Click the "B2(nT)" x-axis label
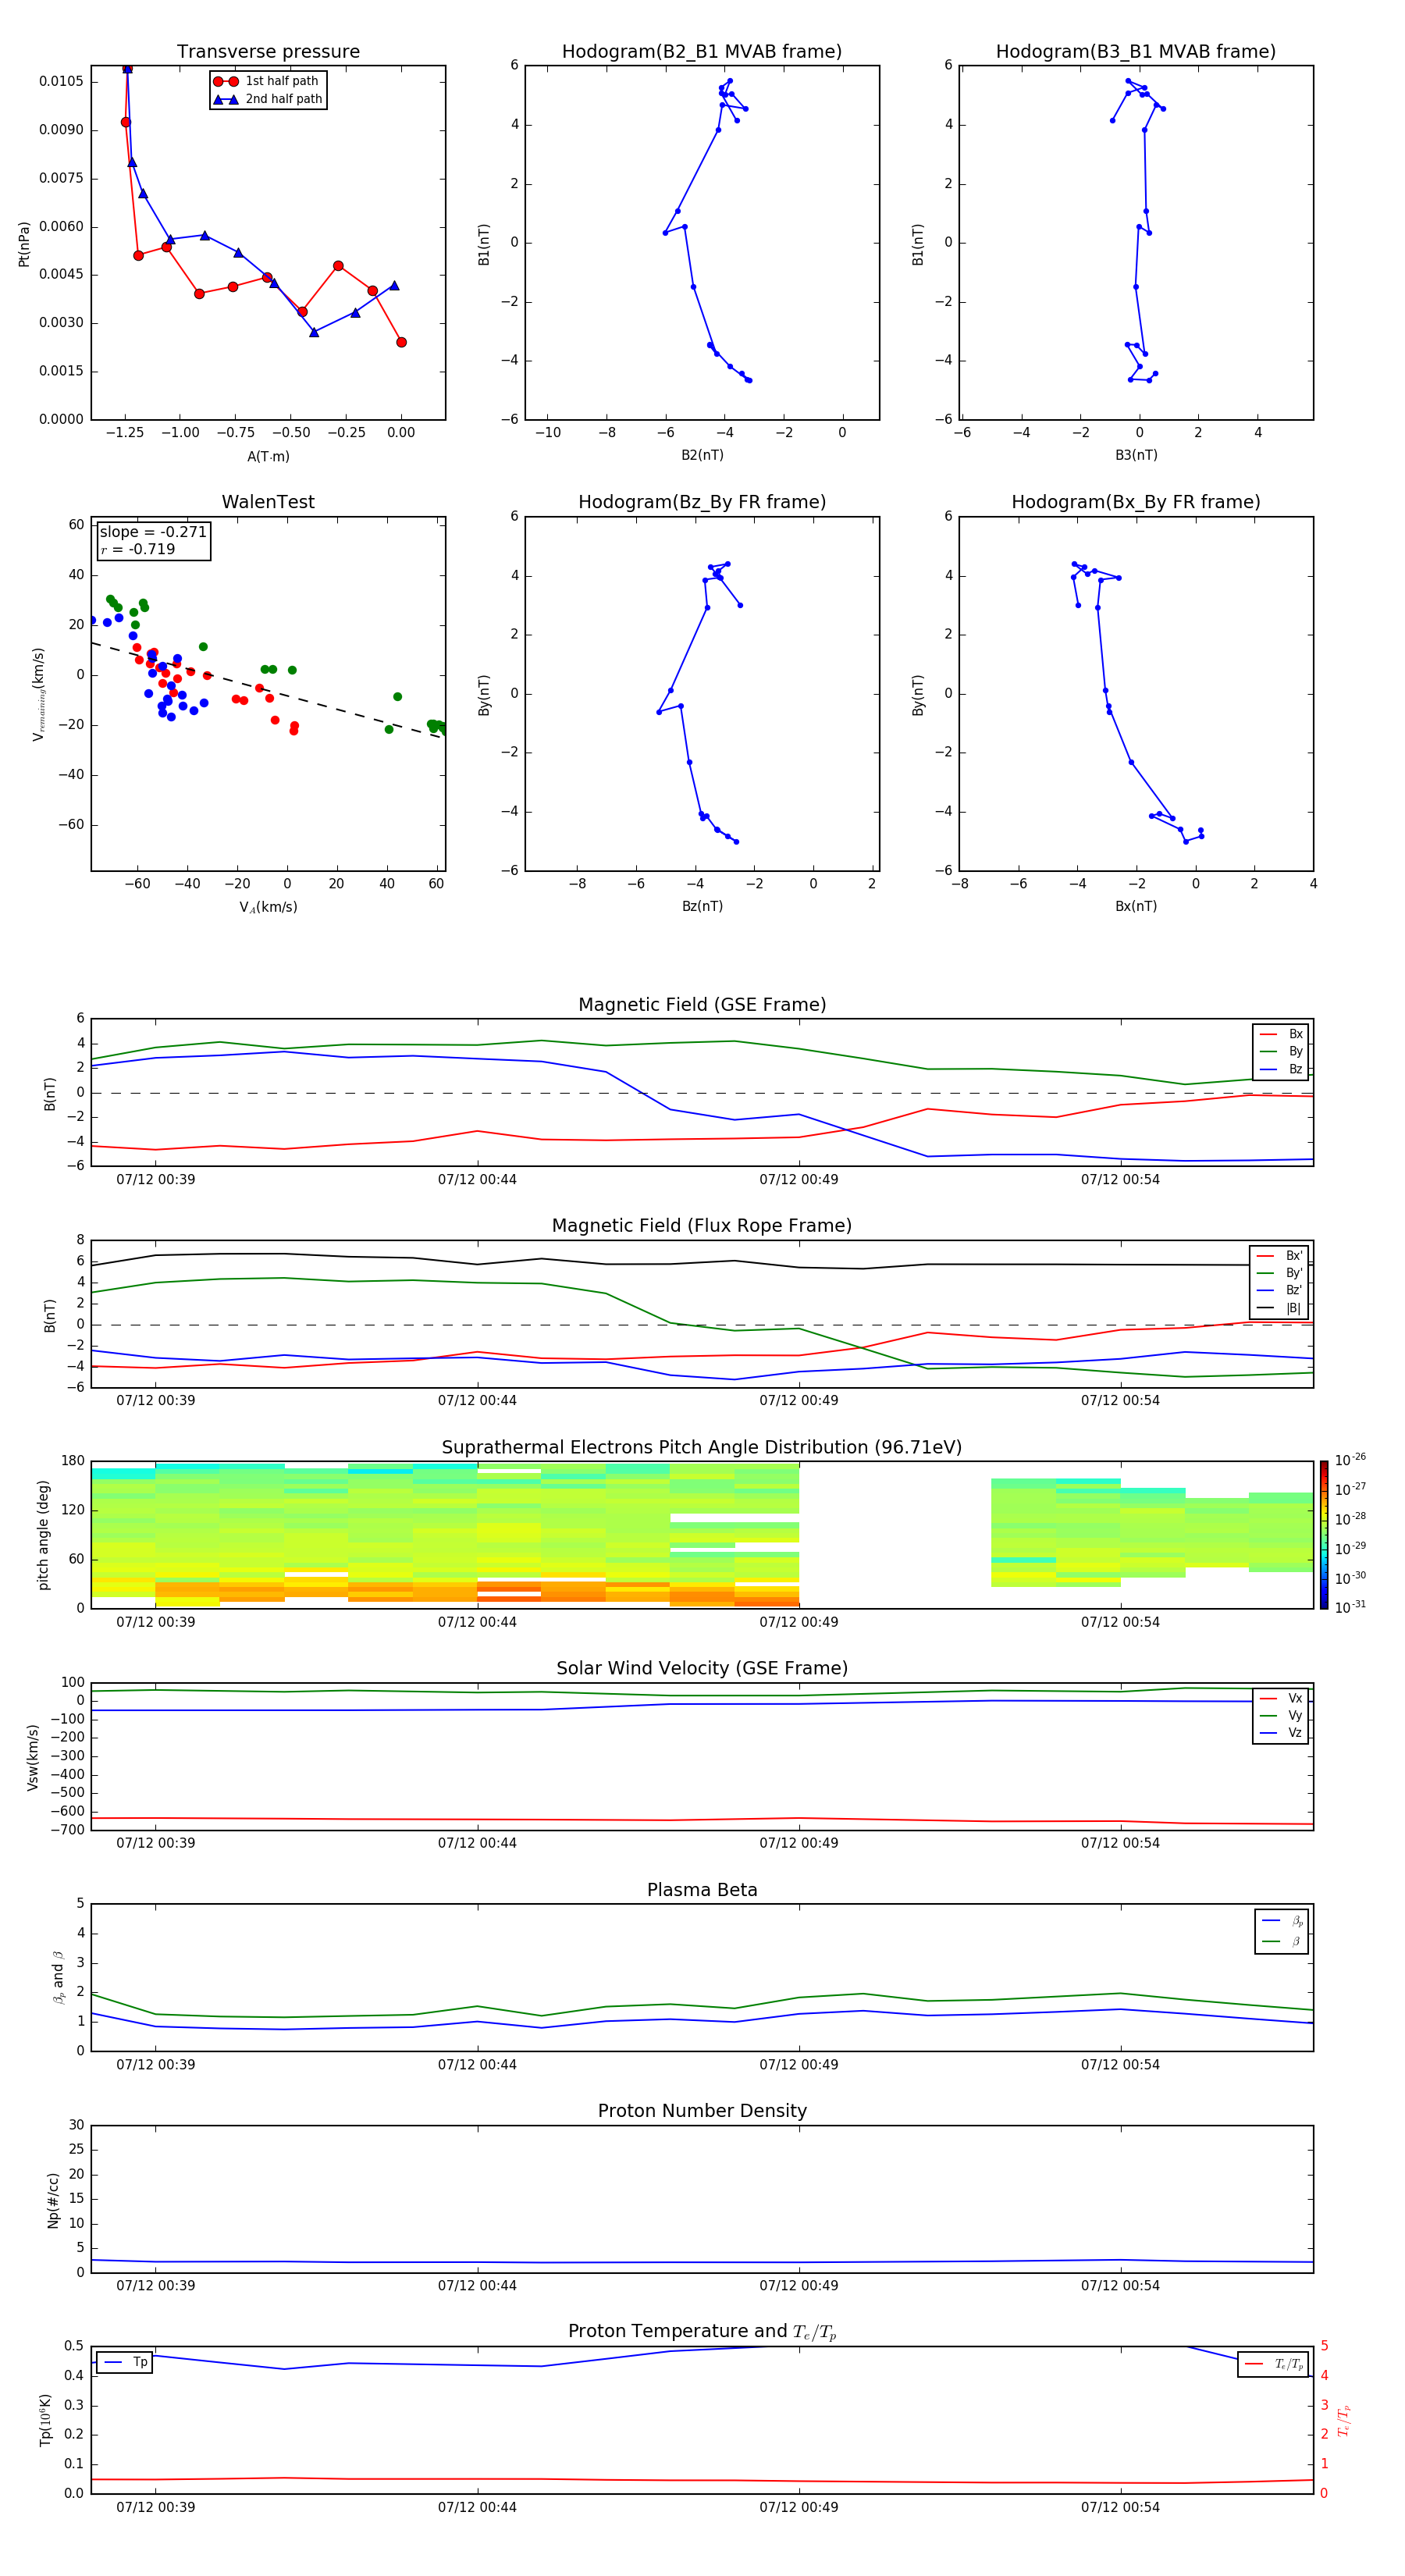 pyautogui.click(x=702, y=455)
